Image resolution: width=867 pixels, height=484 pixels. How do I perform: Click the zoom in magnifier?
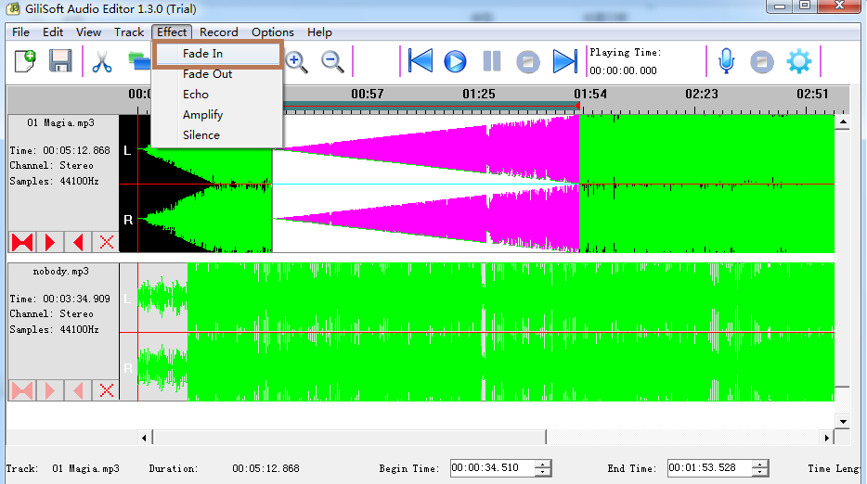coord(296,61)
